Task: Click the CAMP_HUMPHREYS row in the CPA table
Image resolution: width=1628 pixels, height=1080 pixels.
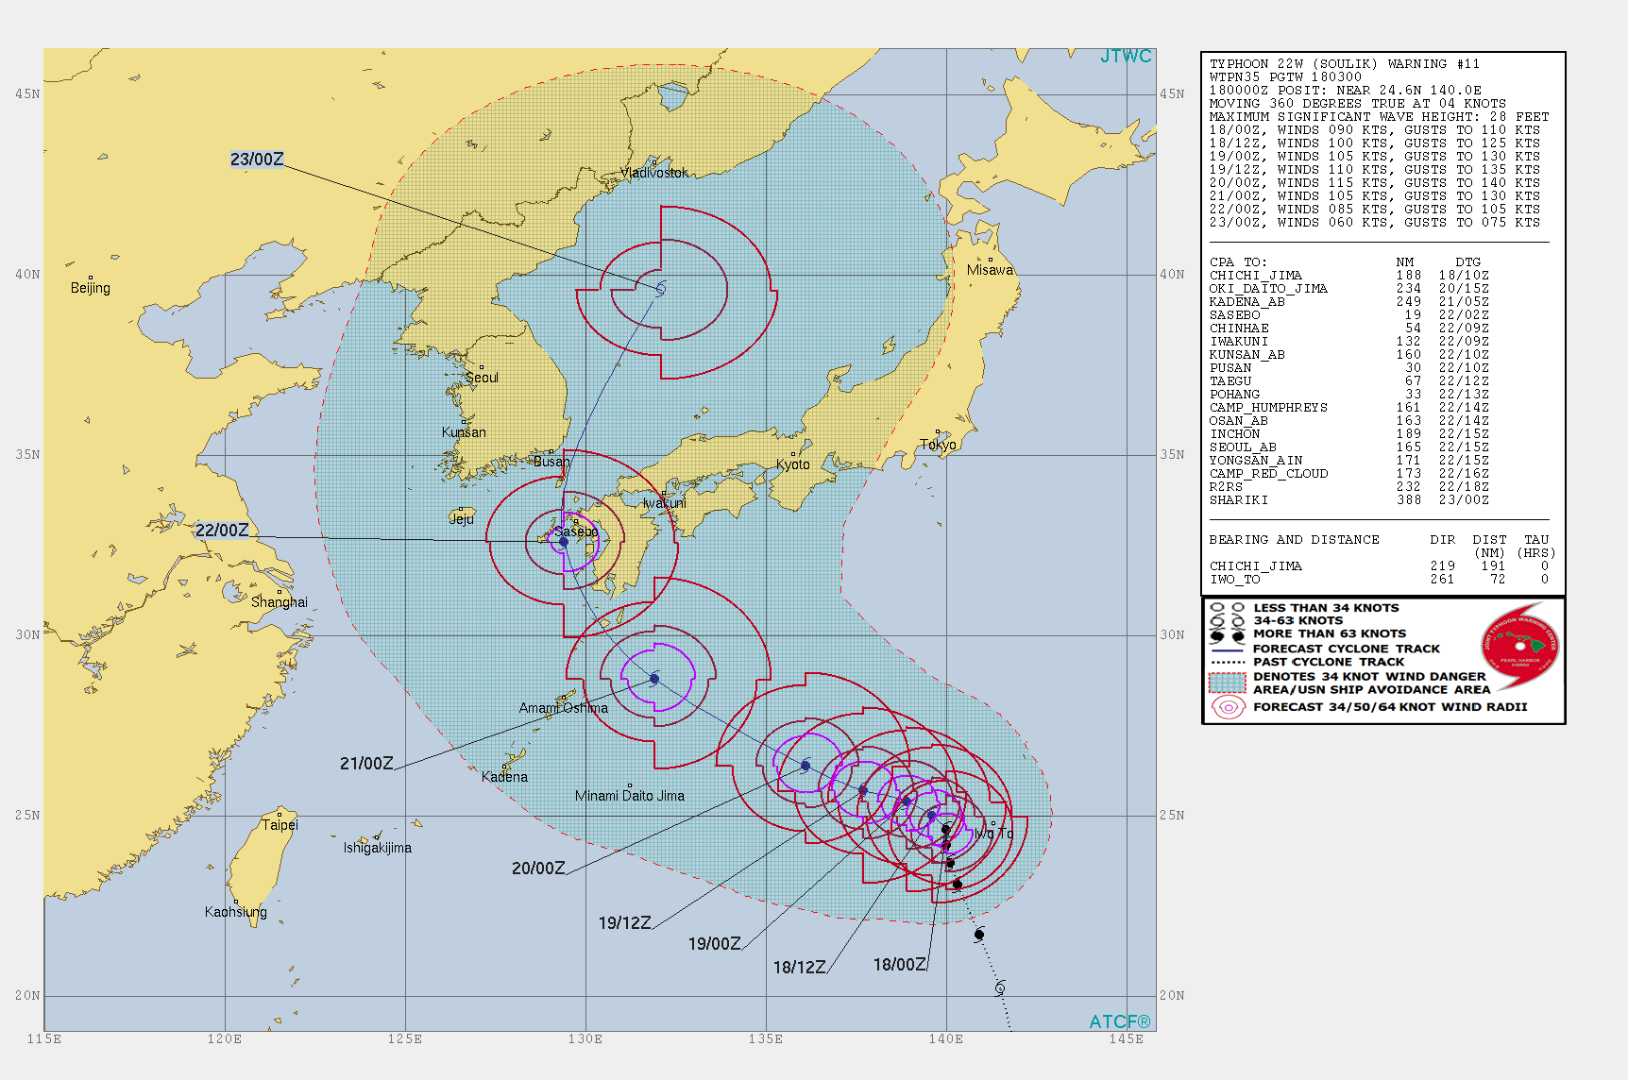Action: (1349, 408)
